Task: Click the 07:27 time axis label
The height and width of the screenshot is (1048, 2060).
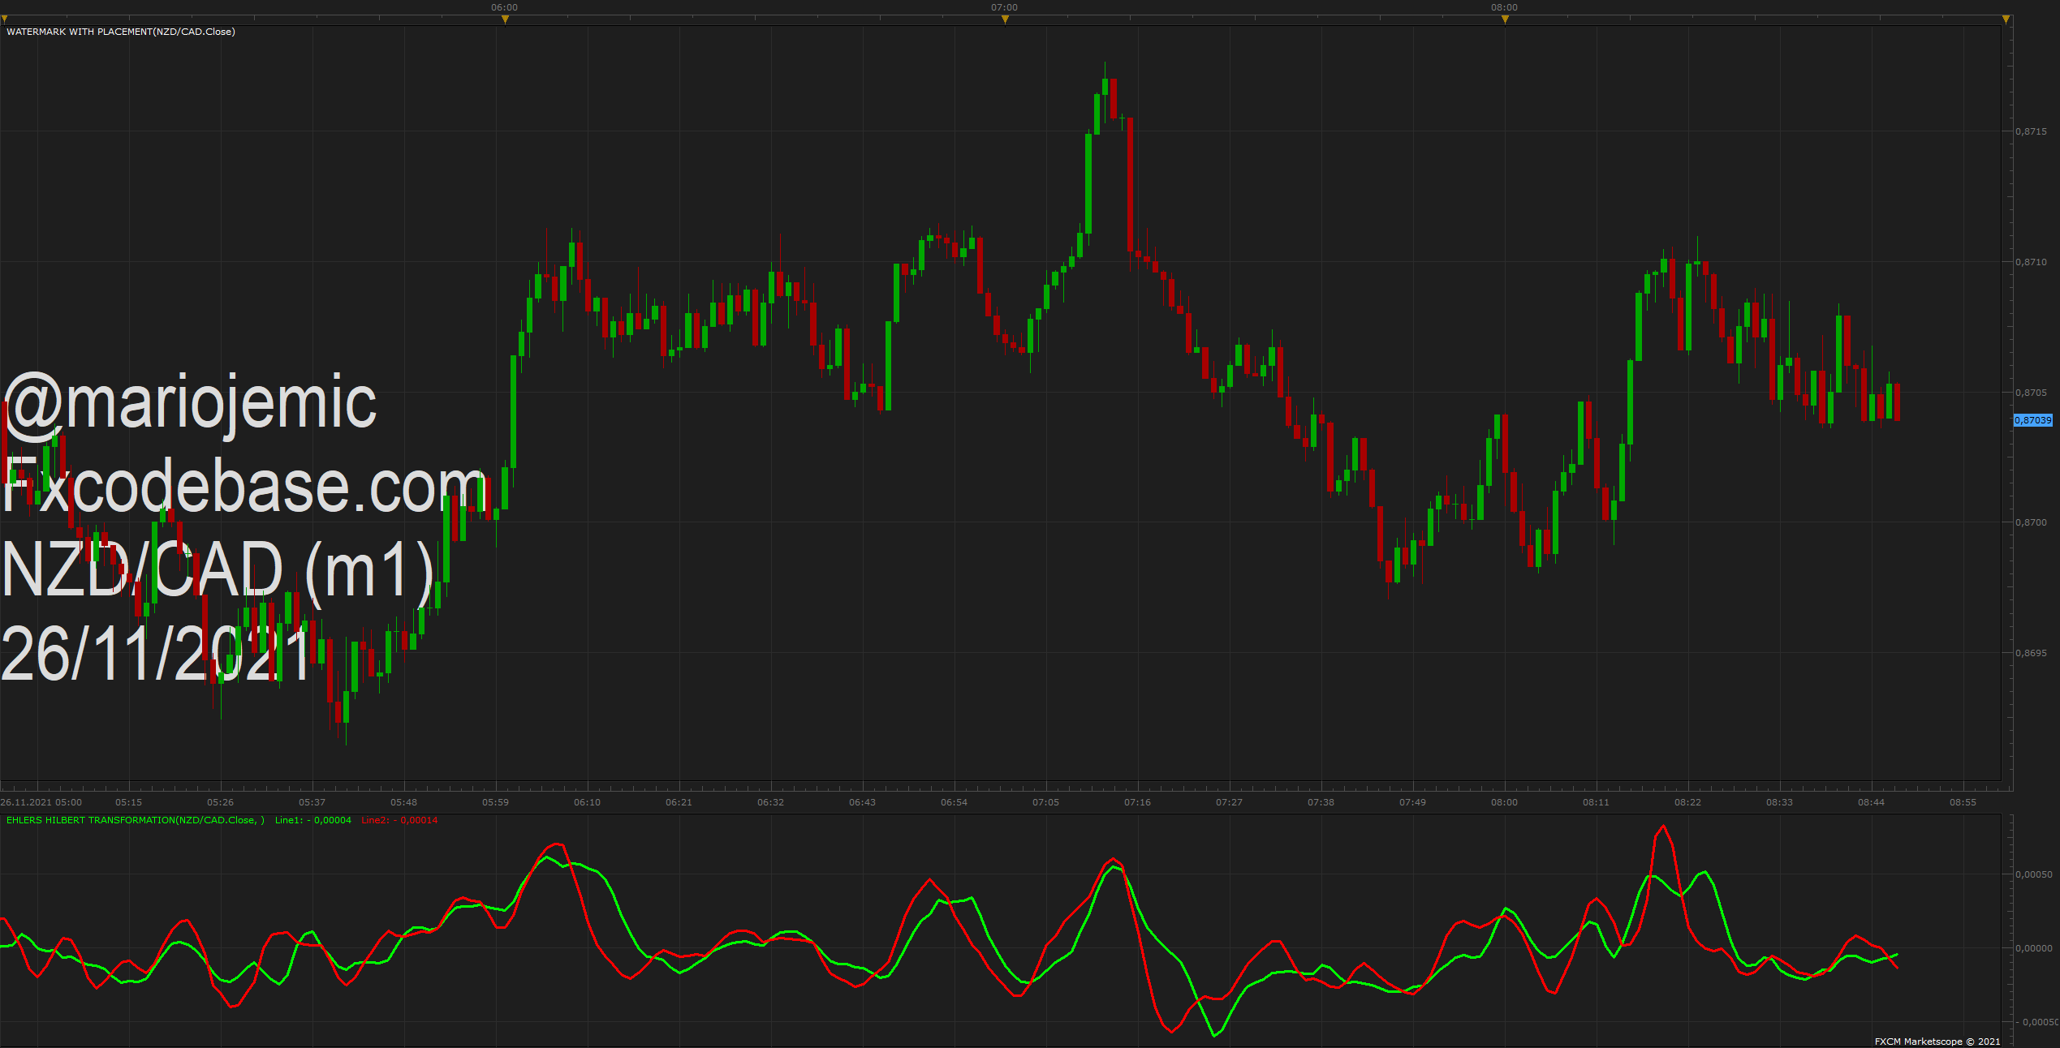Action: [1229, 802]
